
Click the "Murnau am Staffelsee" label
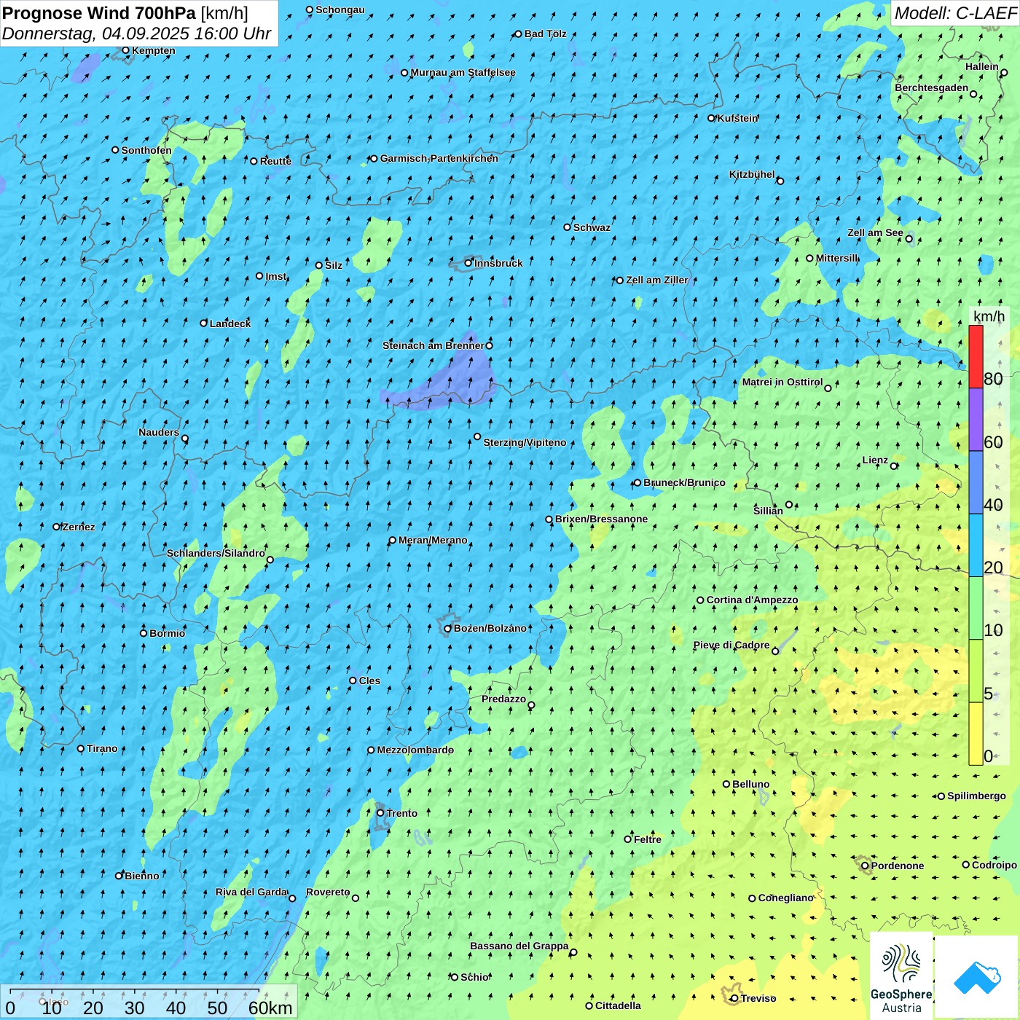463,73
